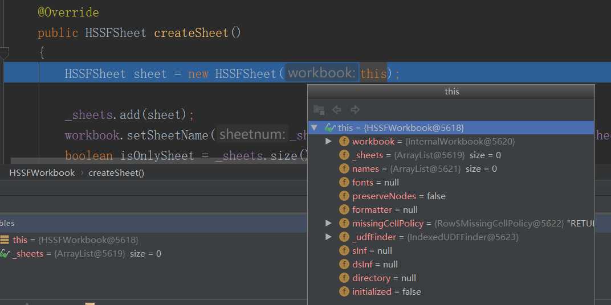The height and width of the screenshot is (305, 611).
Task: Click the 'set as new context' icon in this popup toolbar
Action: [319, 110]
